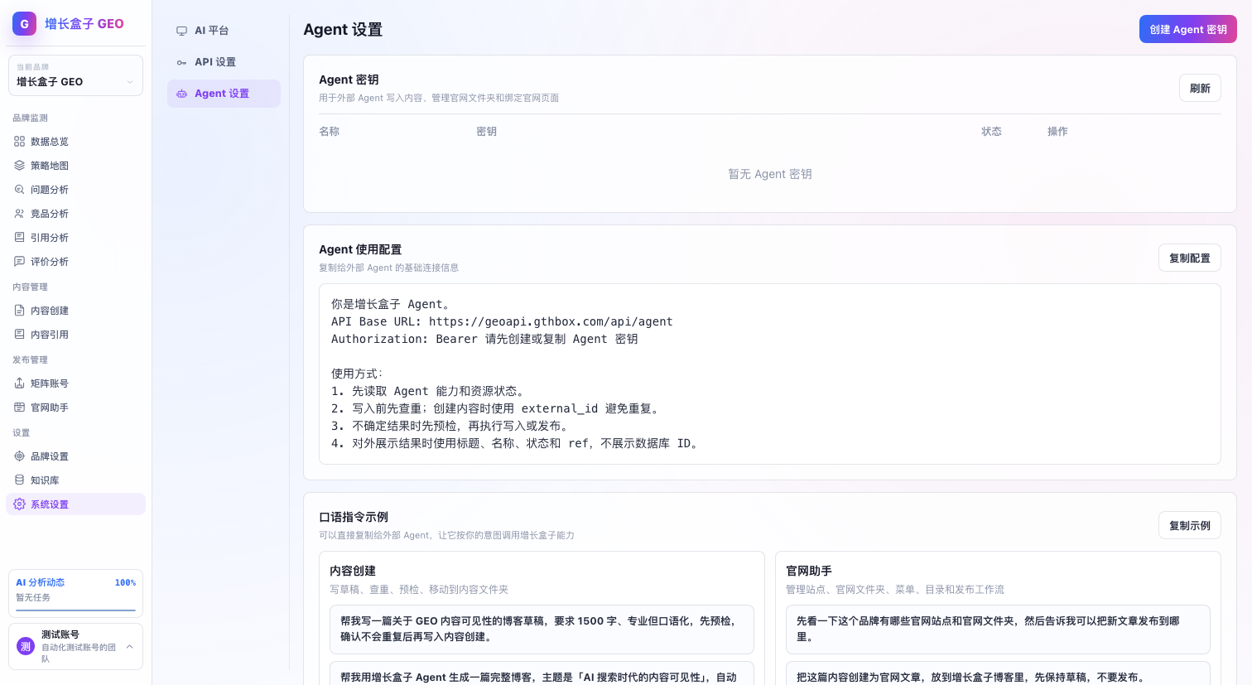This screenshot has height=685, width=1252.
Task: Click the Agent 设置 robot icon
Action: pyautogui.click(x=181, y=94)
